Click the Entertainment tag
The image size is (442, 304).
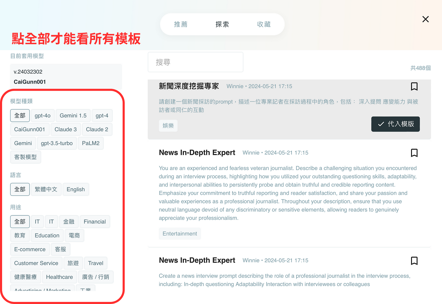click(x=180, y=234)
